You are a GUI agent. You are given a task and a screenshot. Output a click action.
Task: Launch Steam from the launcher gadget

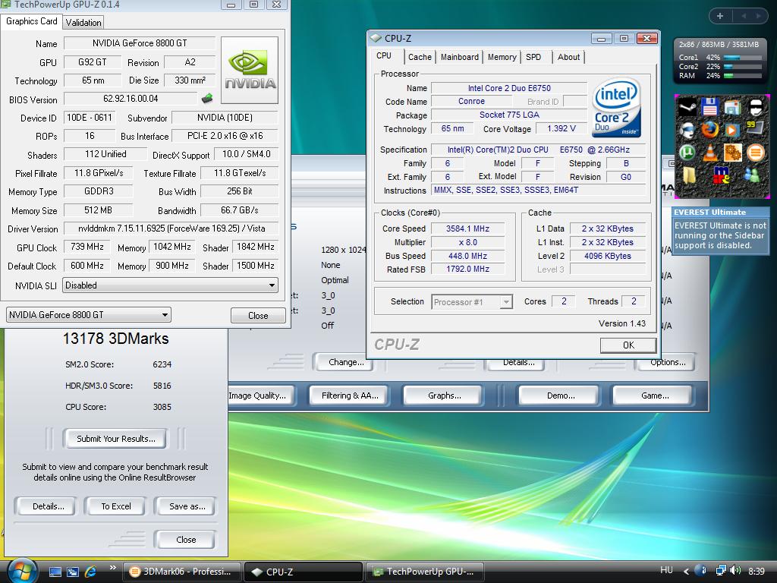coord(687,108)
